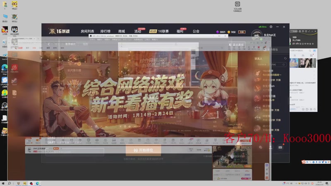
Task: Start matchmaking with 开始排位 button
Action: 143,150
